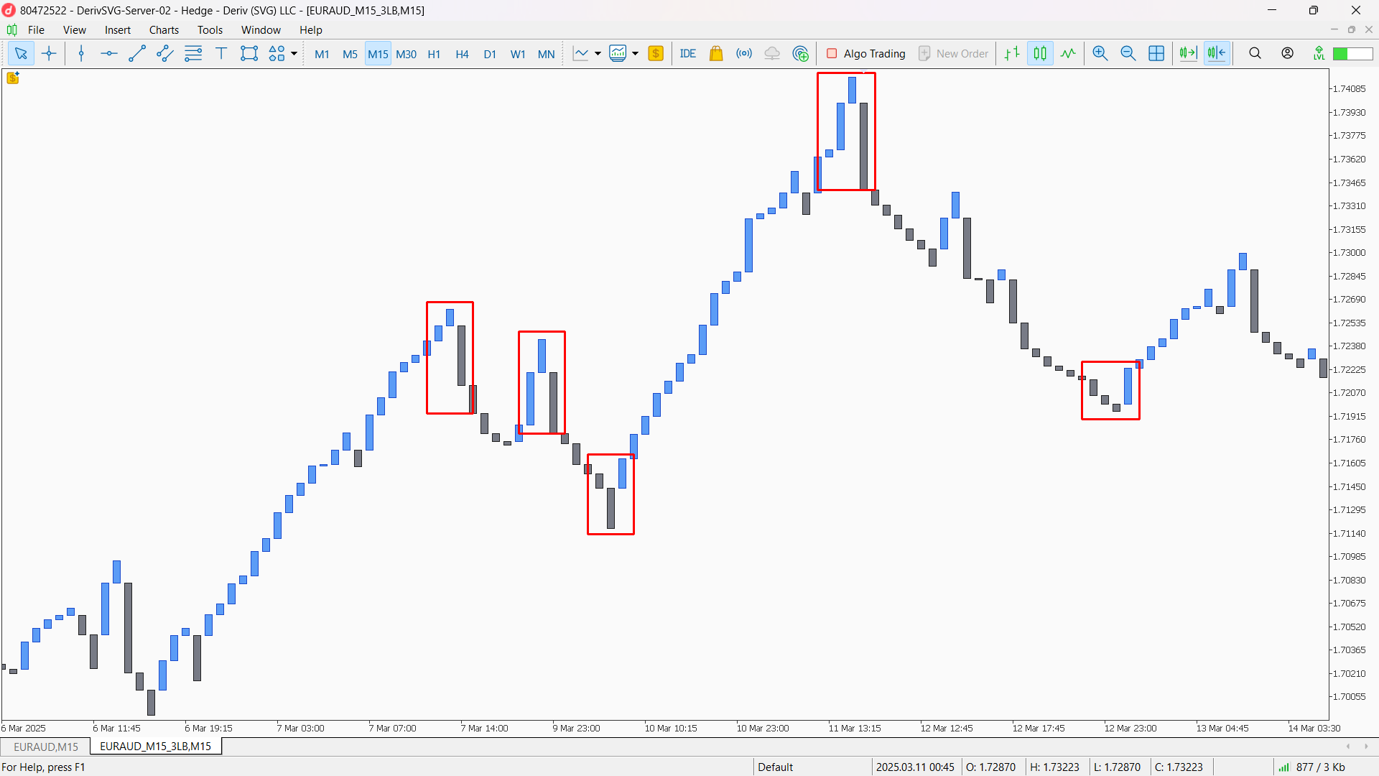Set timeframe to M30
Image resolution: width=1379 pixels, height=776 pixels.
406,55
